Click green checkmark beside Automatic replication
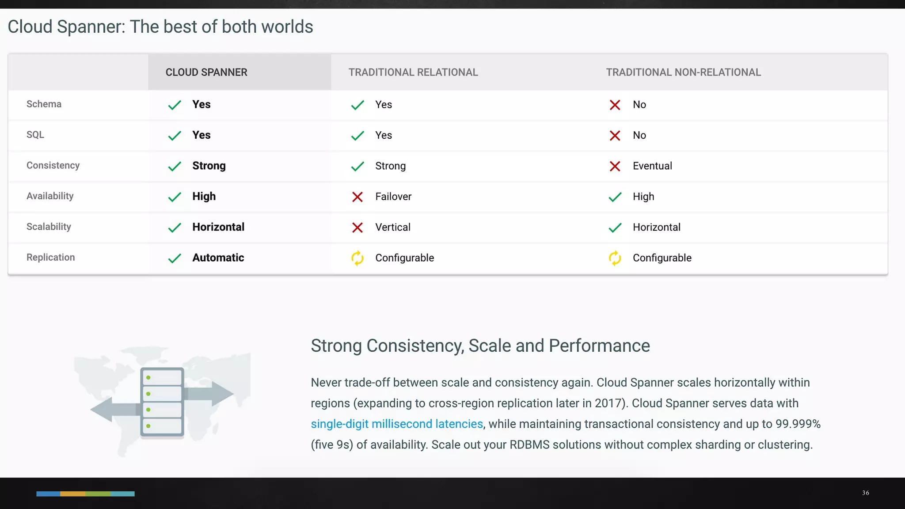Viewport: 905px width, 509px height. pos(175,258)
